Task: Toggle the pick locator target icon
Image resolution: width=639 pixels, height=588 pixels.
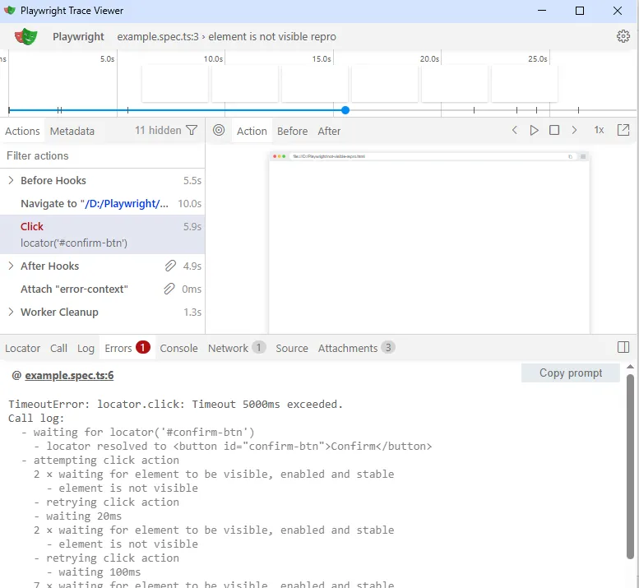Action: pyautogui.click(x=219, y=130)
